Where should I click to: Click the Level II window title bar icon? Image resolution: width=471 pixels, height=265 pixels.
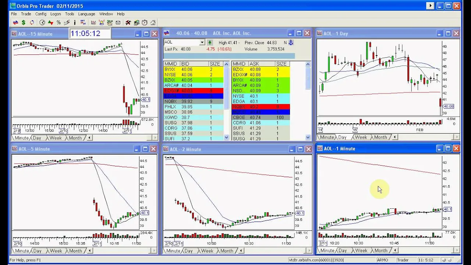pos(166,33)
